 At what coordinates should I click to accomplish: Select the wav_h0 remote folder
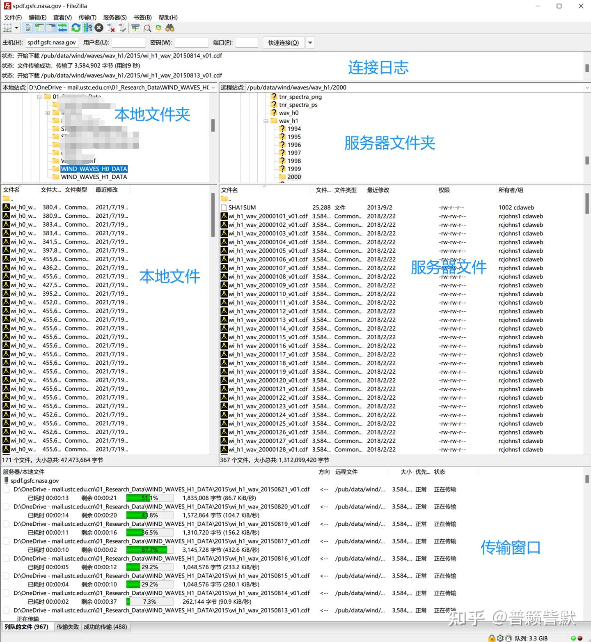[289, 113]
